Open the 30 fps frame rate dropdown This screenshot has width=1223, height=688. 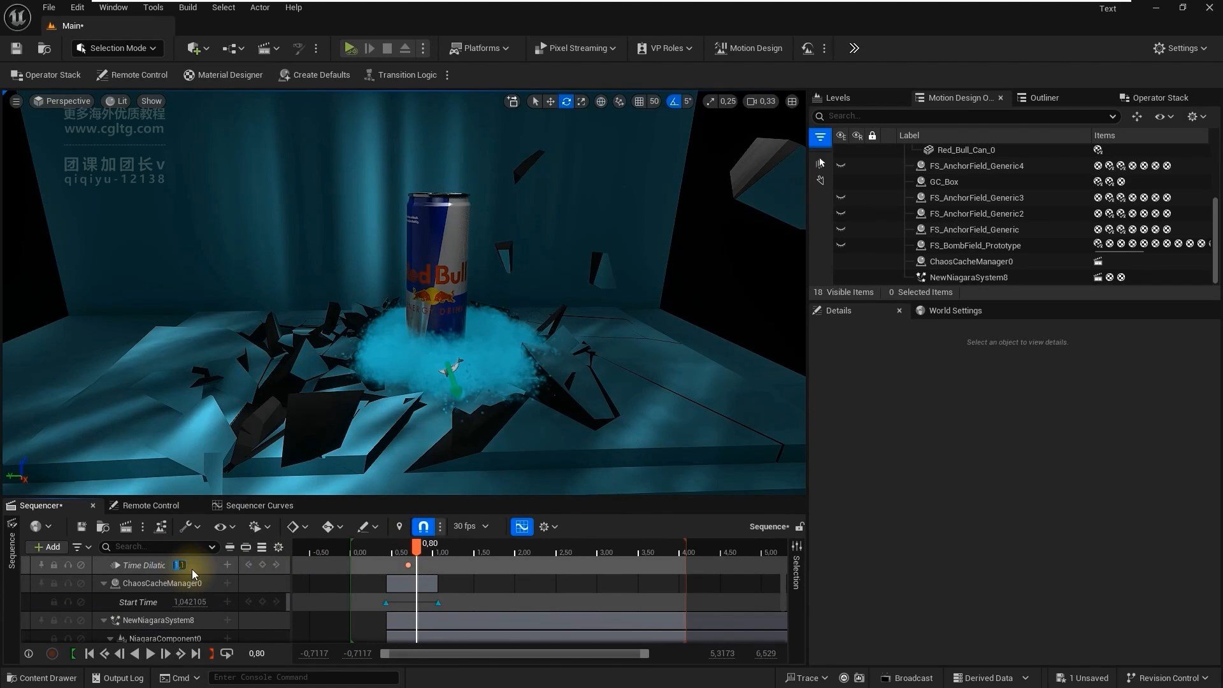click(471, 527)
